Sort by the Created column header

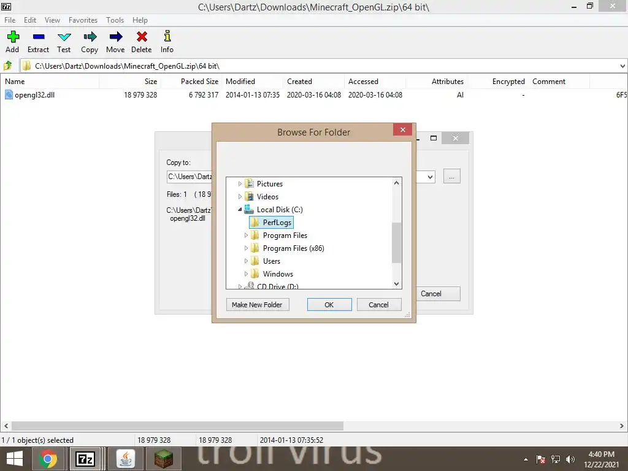[314, 82]
